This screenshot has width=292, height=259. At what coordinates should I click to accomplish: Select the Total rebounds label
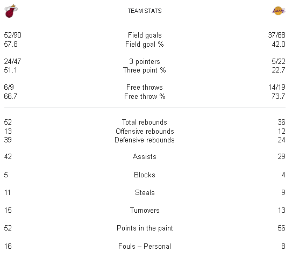click(145, 122)
